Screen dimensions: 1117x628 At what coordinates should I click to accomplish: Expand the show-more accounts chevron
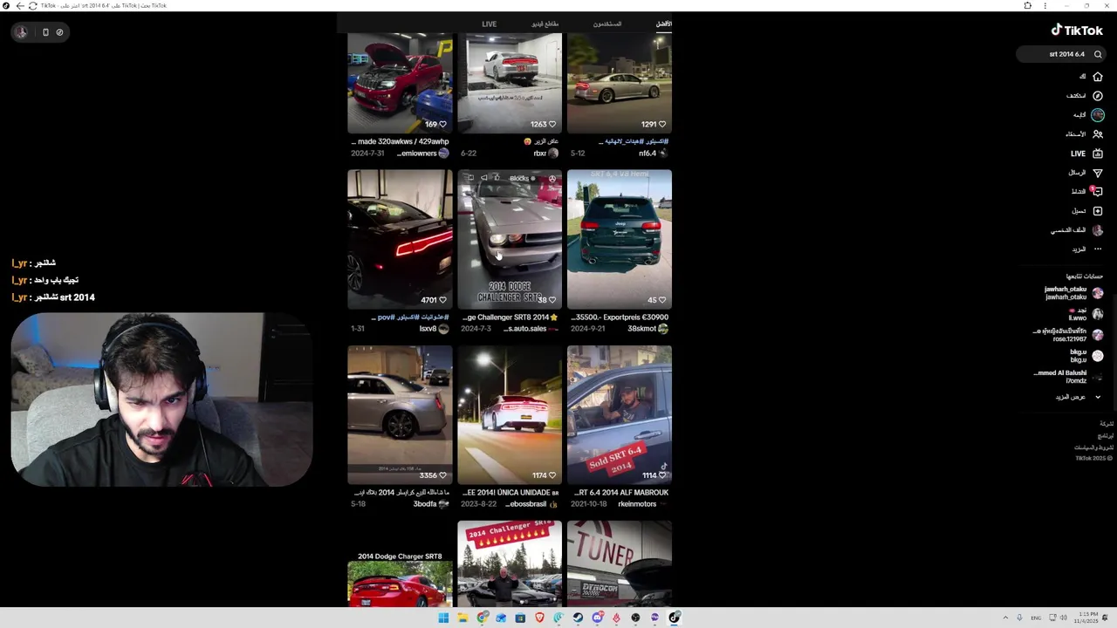(x=1098, y=397)
